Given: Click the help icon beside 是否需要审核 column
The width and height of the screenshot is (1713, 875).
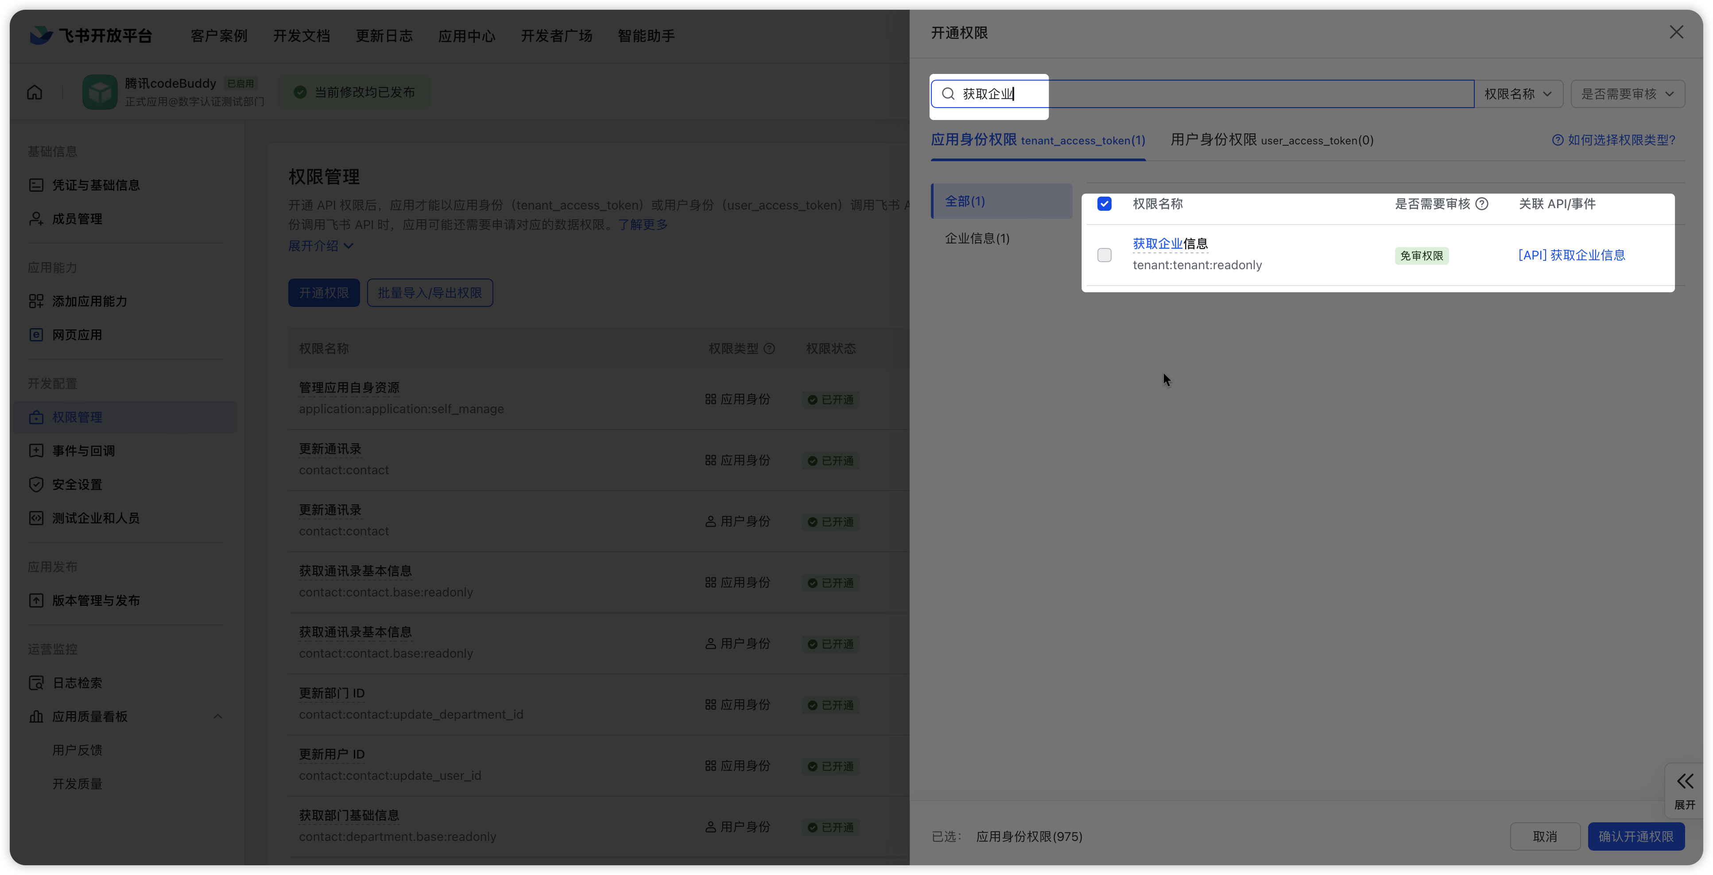Looking at the screenshot, I should 1481,204.
